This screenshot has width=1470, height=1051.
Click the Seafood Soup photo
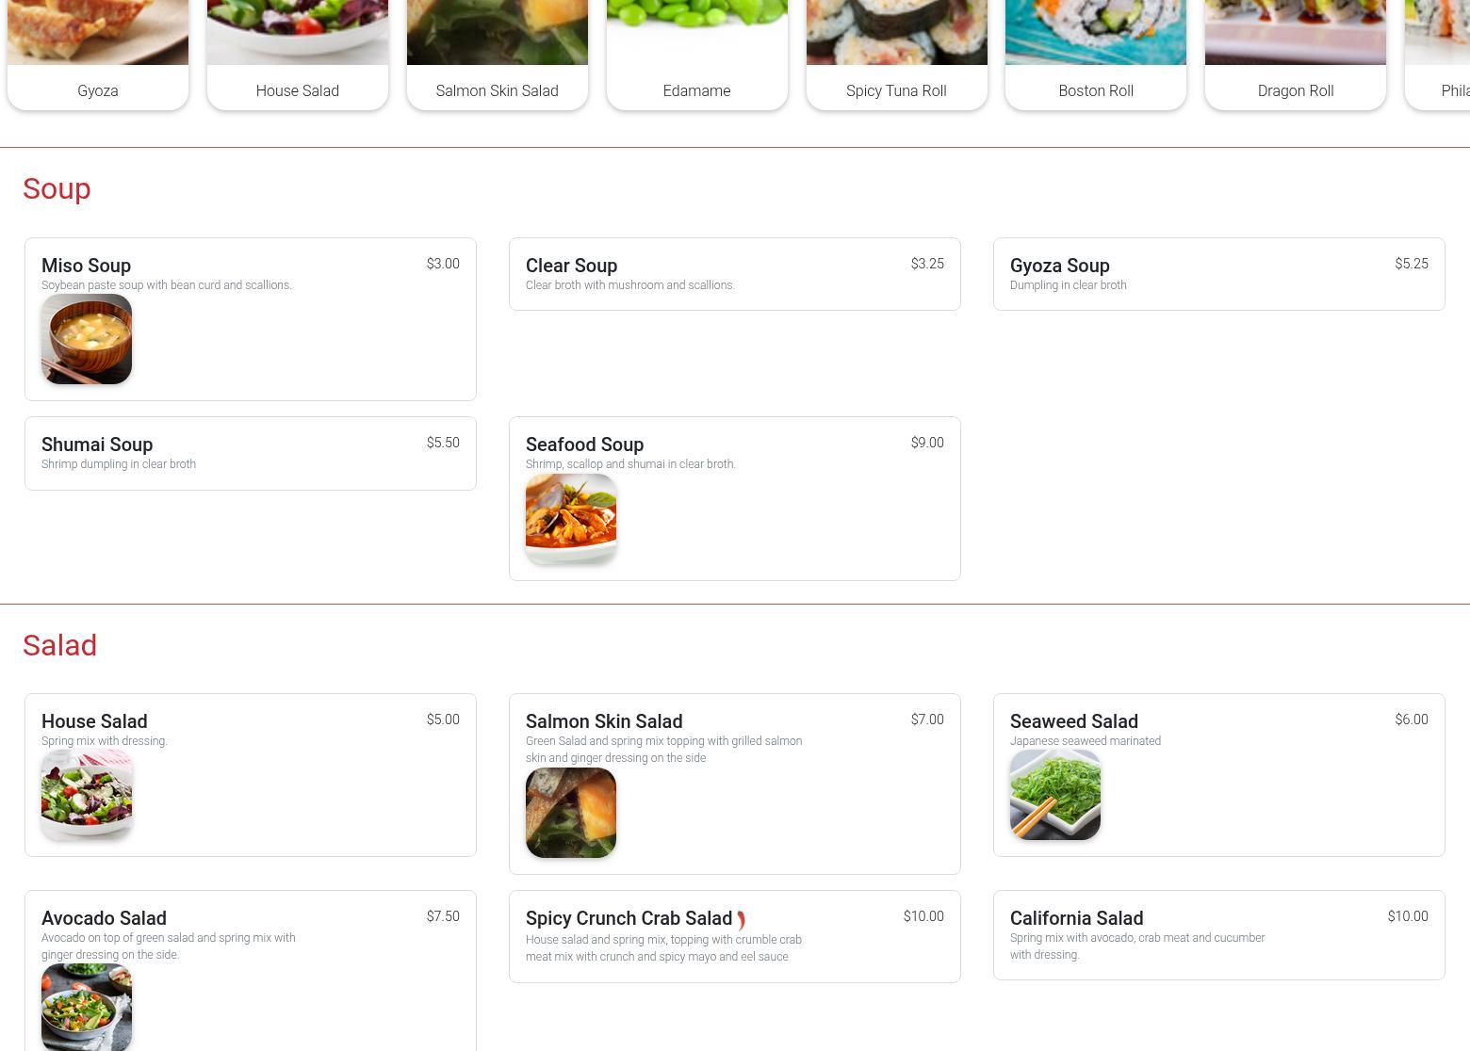tap(571, 518)
